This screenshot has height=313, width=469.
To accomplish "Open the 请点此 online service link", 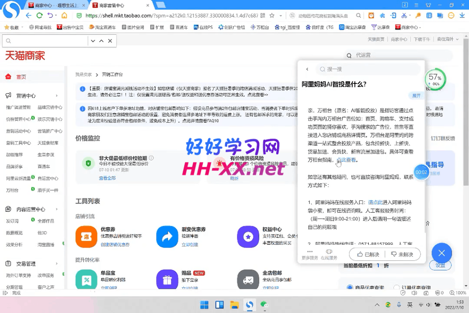I will click(x=375, y=202).
